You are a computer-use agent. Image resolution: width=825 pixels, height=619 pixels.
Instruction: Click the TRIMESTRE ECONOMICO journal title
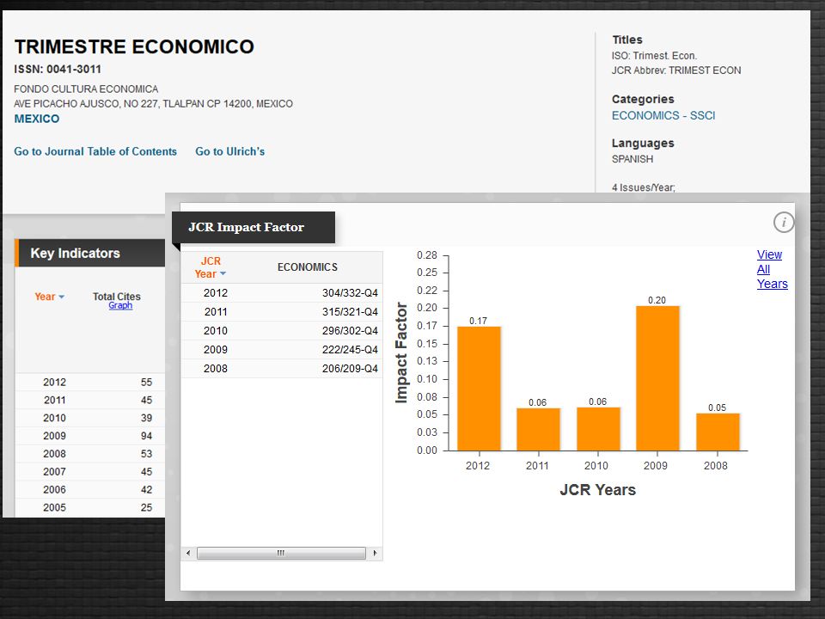pos(134,46)
